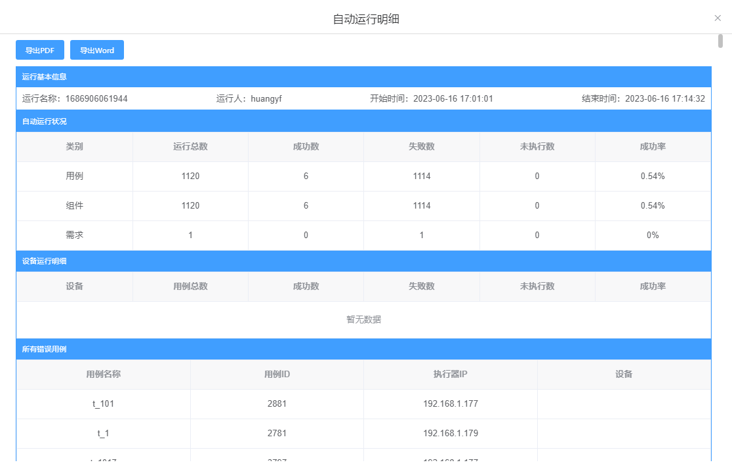Close the 自动运行明细 dialog
Viewport: 732px width, 473px height.
coord(718,18)
